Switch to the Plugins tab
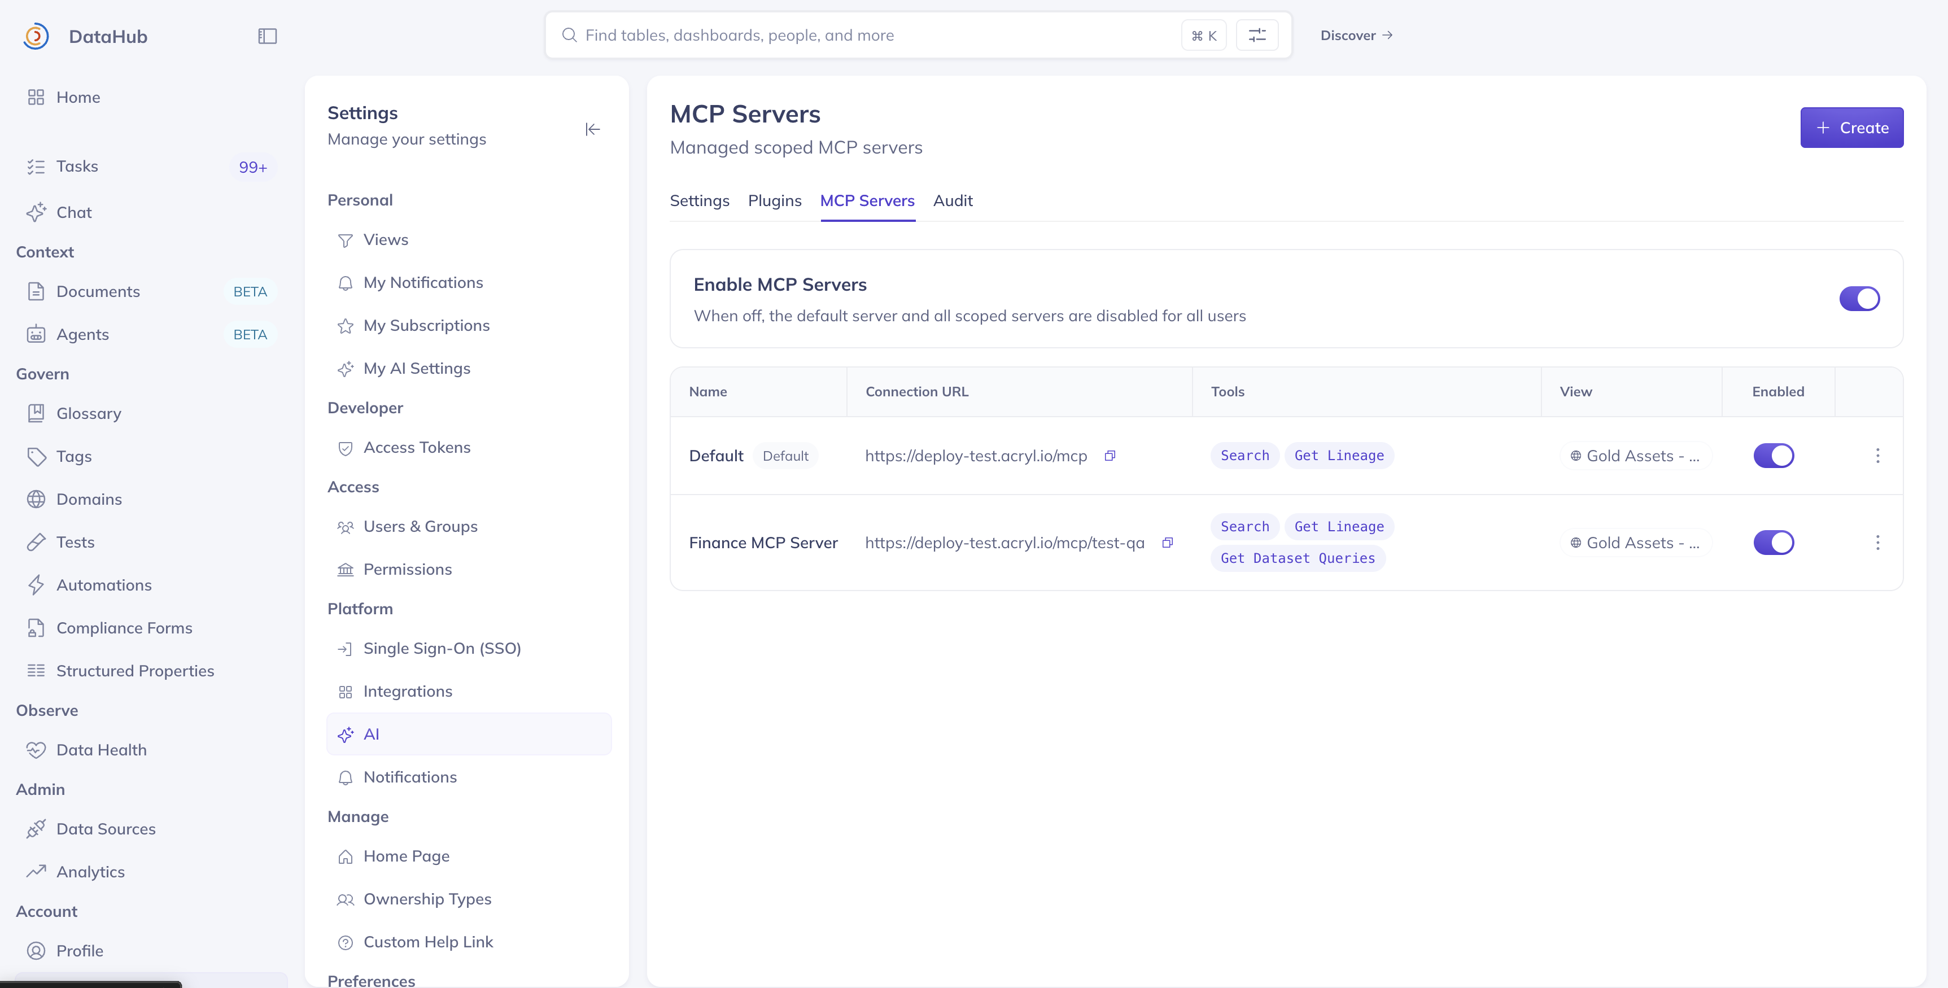This screenshot has height=988, width=1948. point(774,200)
